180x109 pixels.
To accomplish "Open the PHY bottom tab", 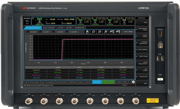I will [43, 82].
